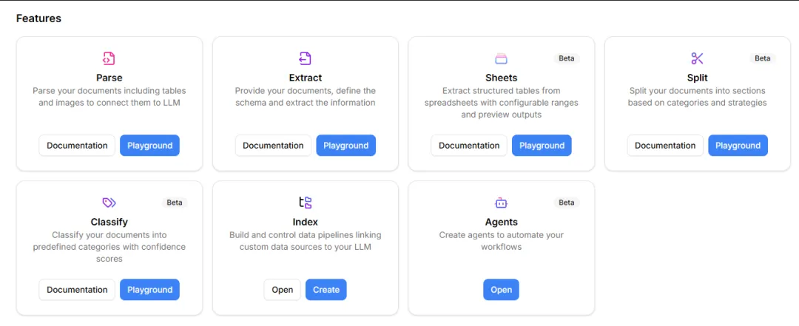Click the Features section heading
The width and height of the screenshot is (799, 326).
point(38,18)
